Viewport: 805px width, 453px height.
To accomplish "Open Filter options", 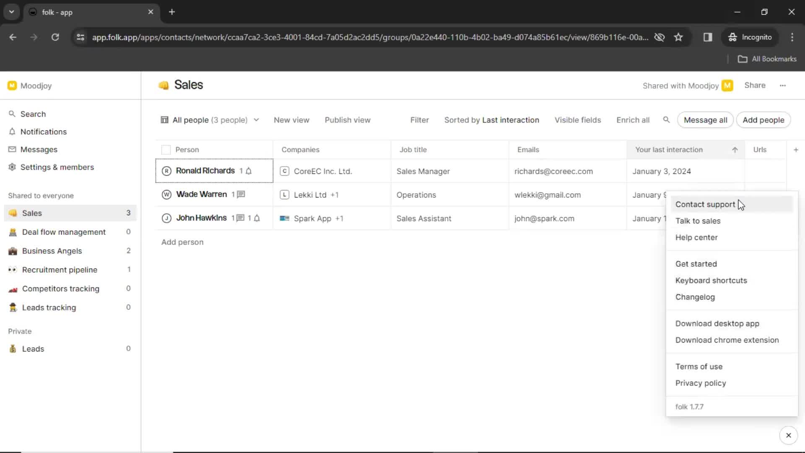I will coord(419,120).
